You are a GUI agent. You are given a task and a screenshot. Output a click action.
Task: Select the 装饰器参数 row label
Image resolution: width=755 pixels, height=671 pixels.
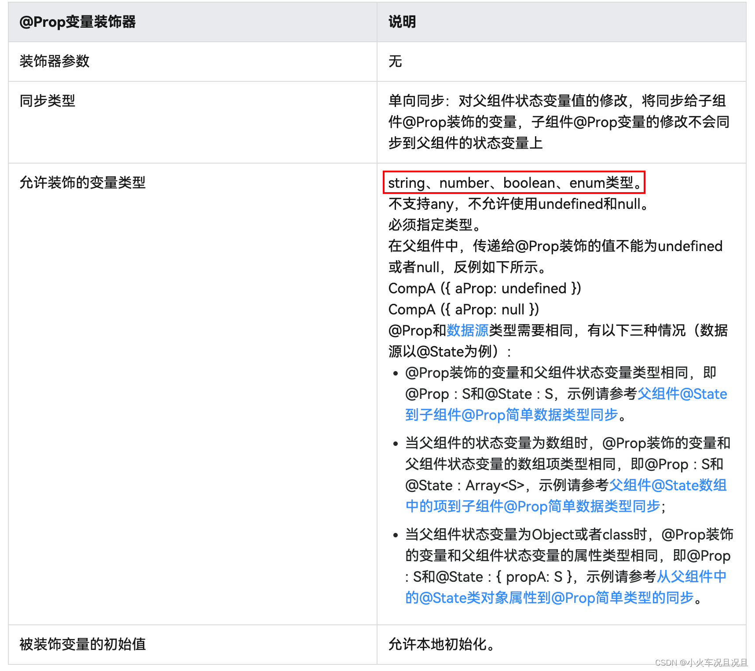click(x=55, y=62)
